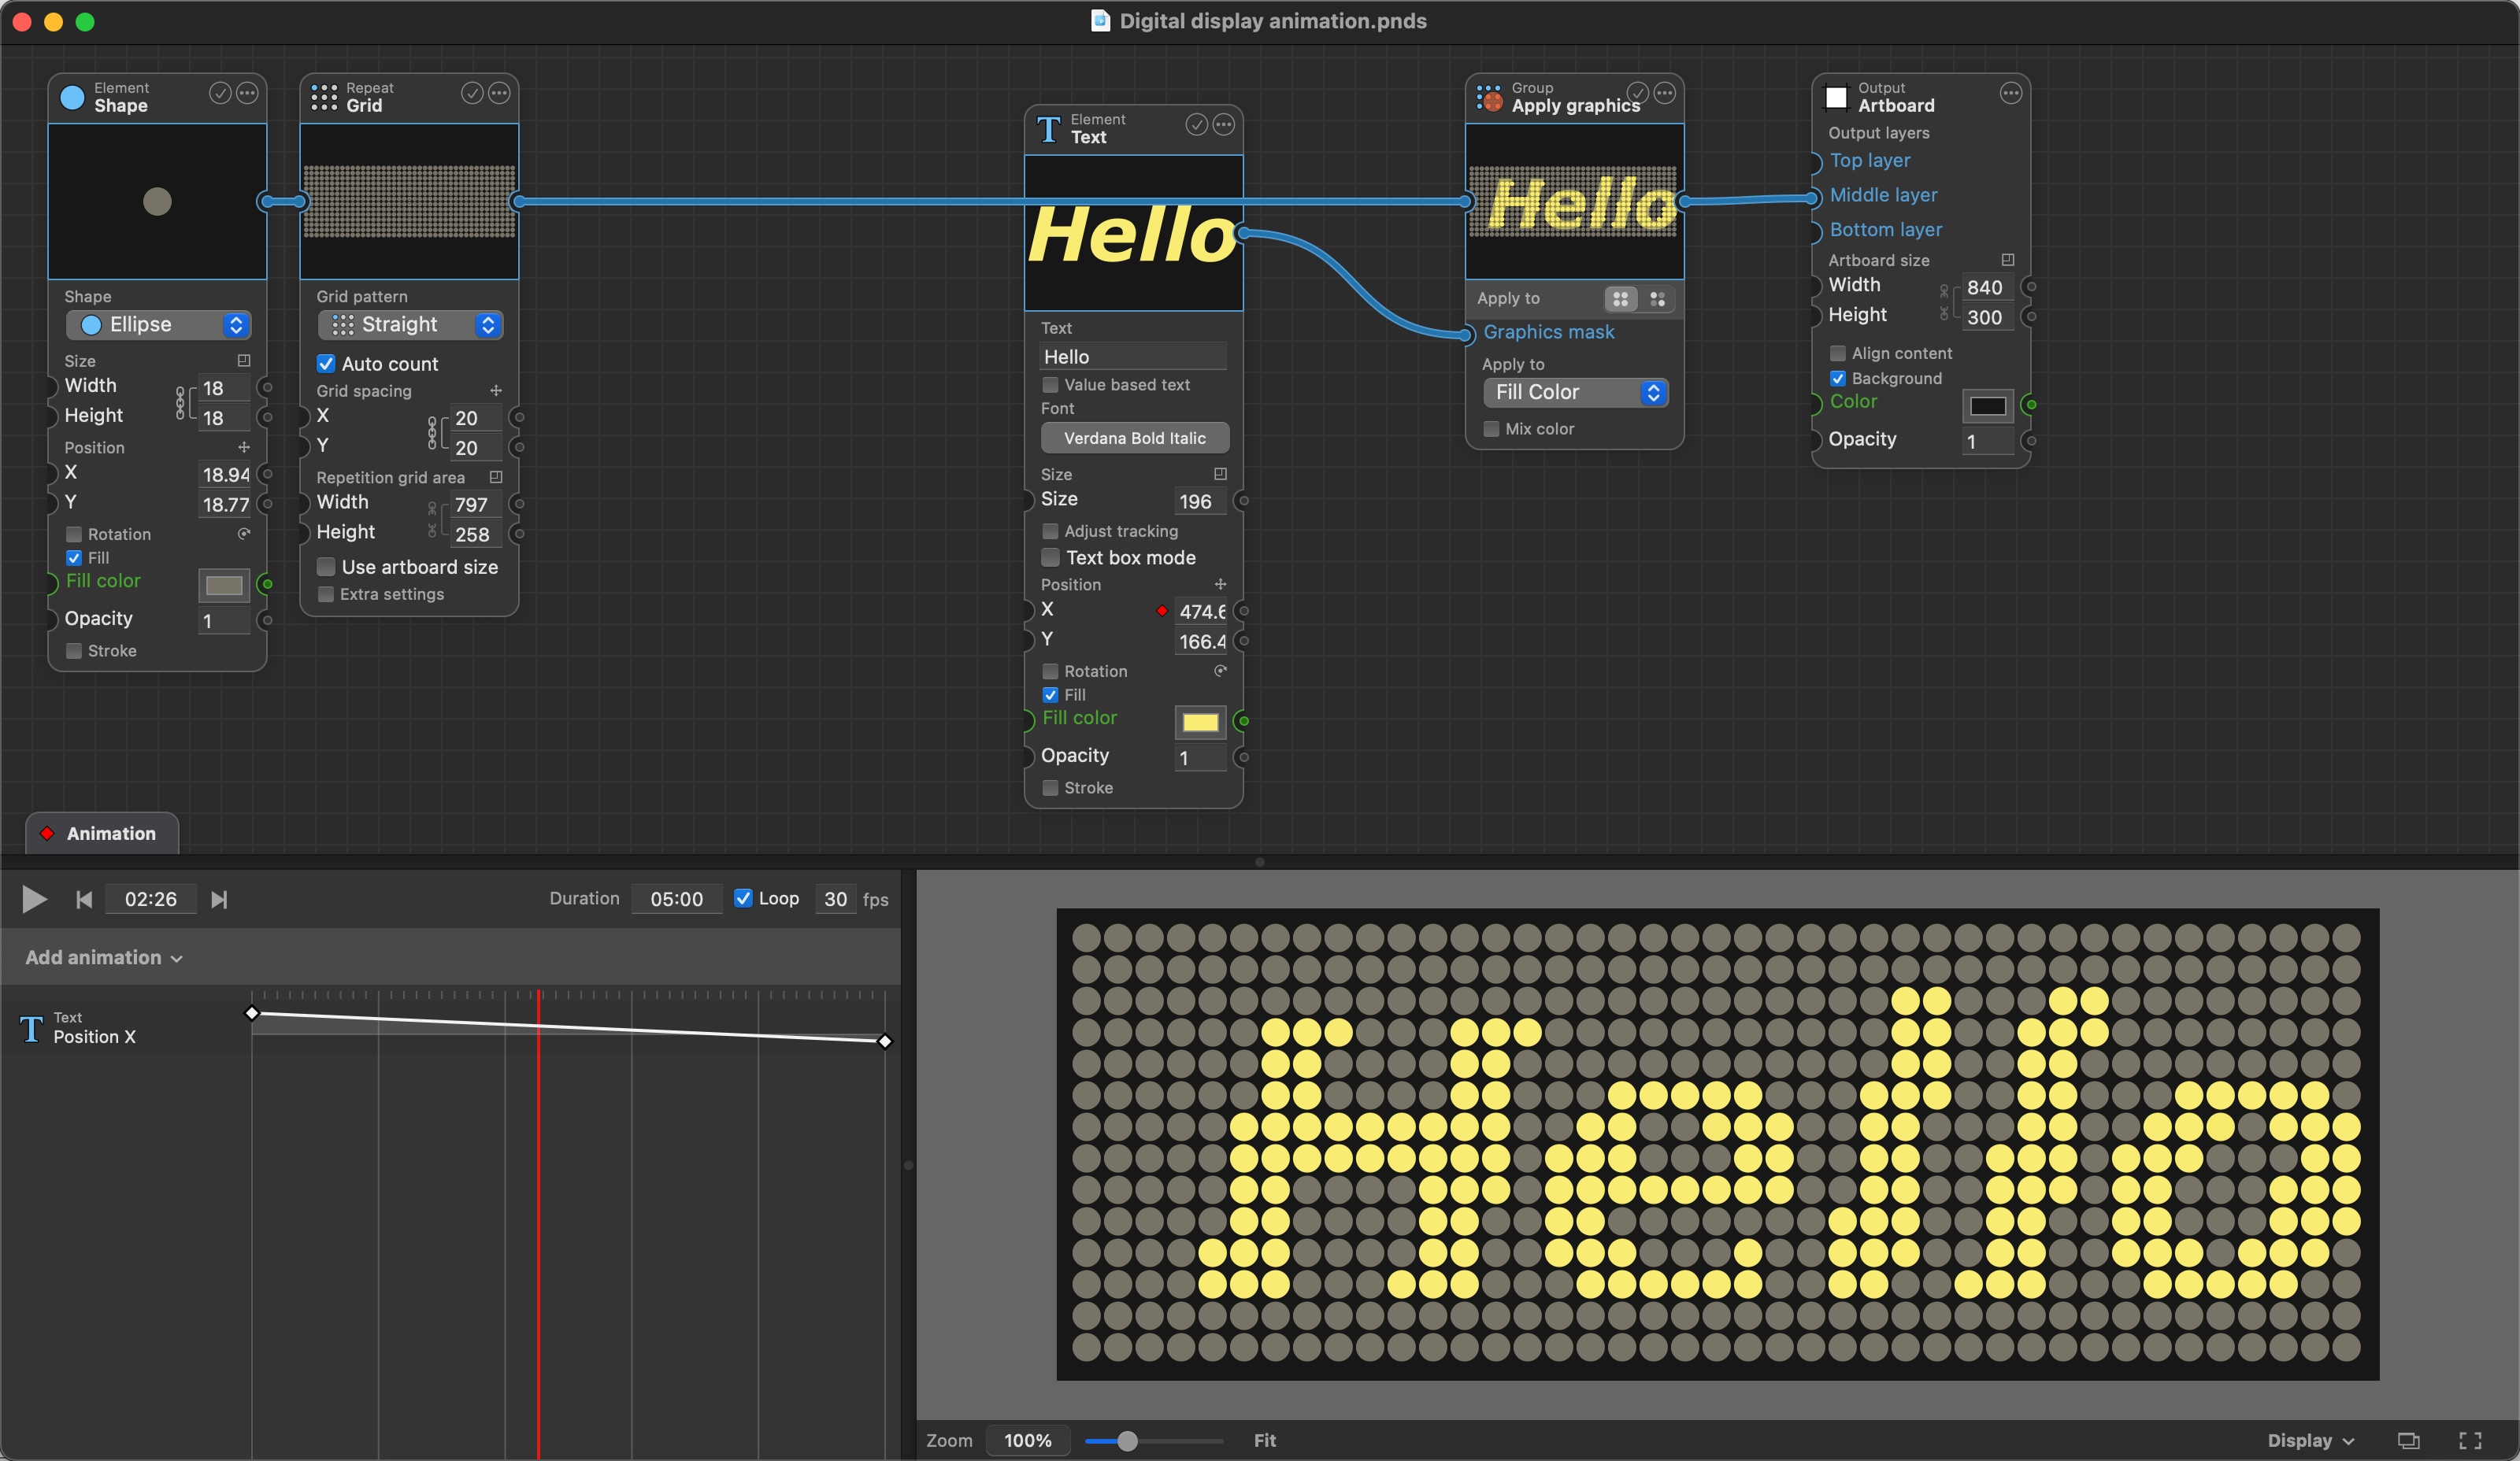Click the red keyframe diamond beside Text X

[x=1162, y=611]
